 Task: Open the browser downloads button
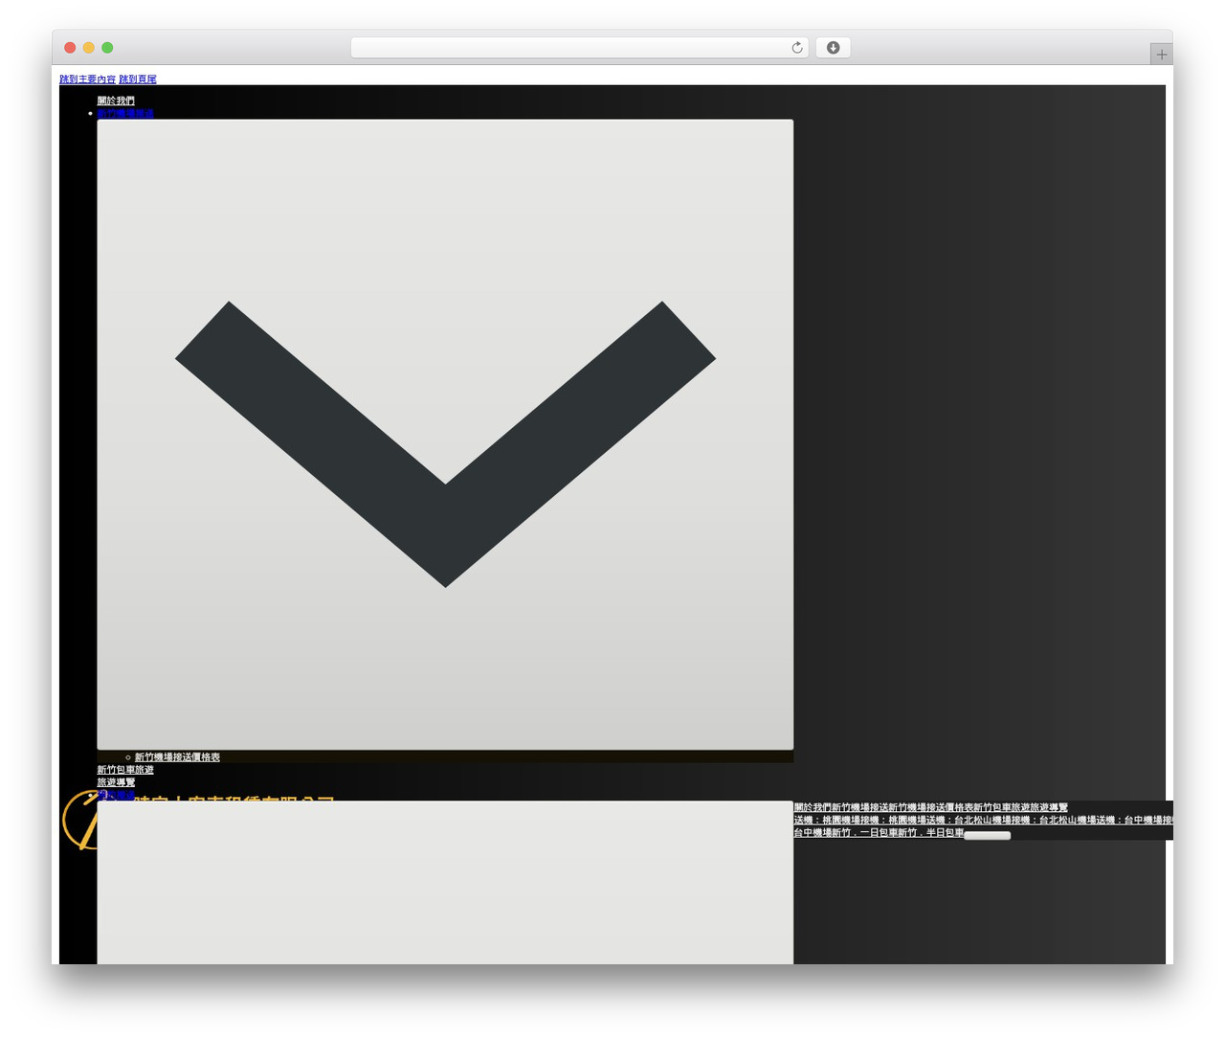tap(833, 48)
